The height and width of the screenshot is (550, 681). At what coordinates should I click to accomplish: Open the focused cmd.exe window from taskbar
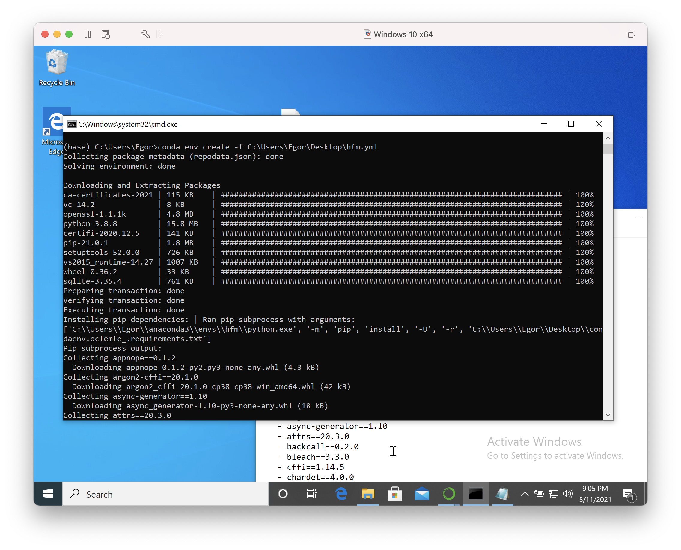point(475,494)
